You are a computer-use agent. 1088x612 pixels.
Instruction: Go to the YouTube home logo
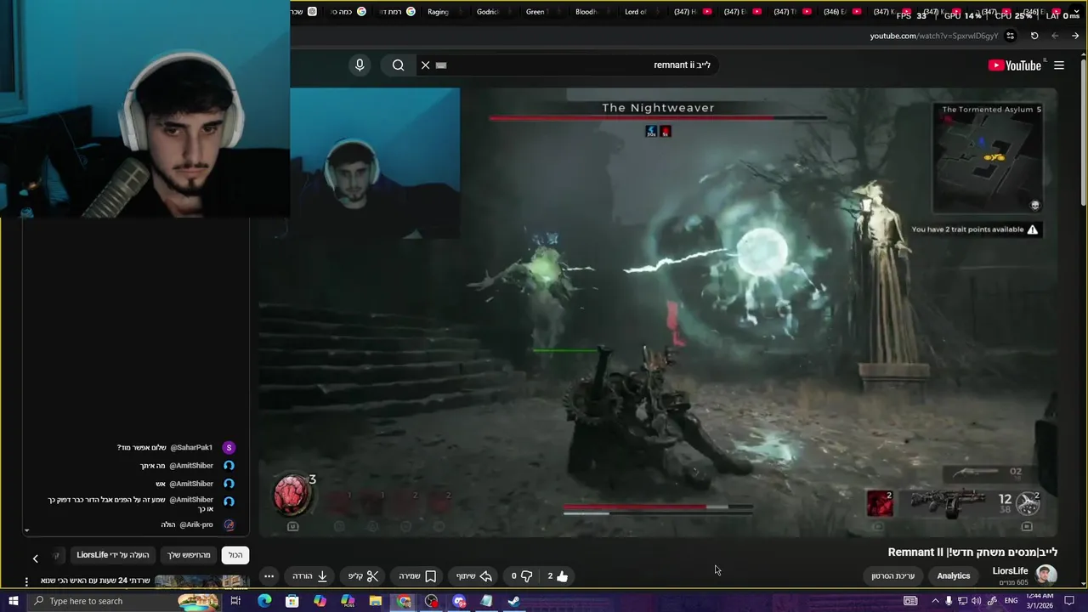[x=1014, y=65]
